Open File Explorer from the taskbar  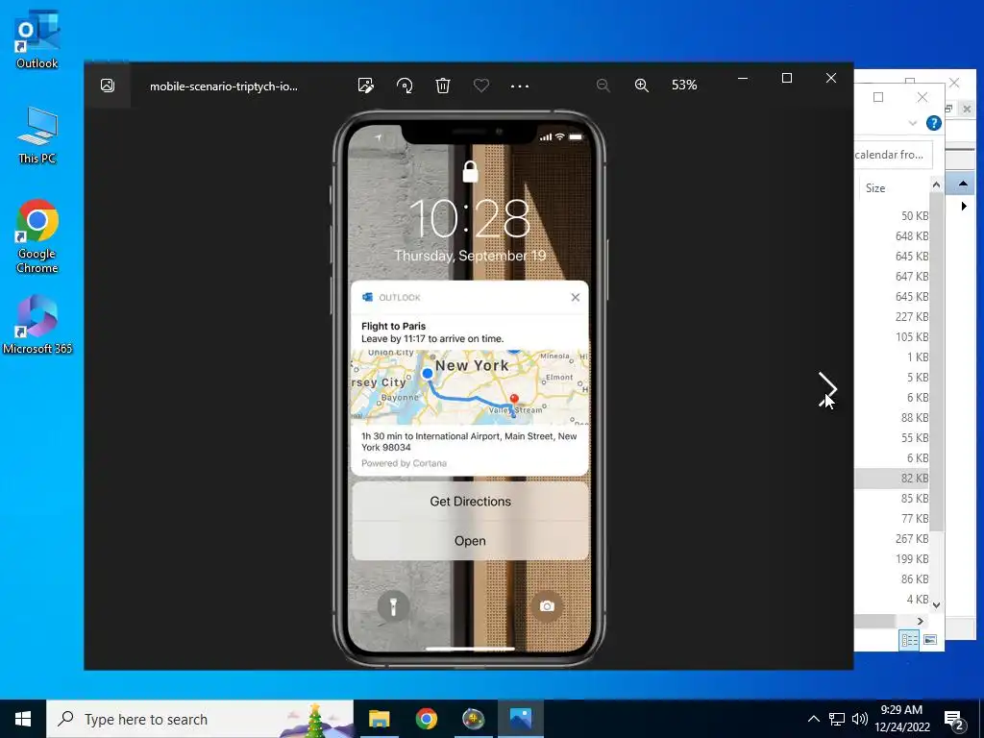coord(379,719)
